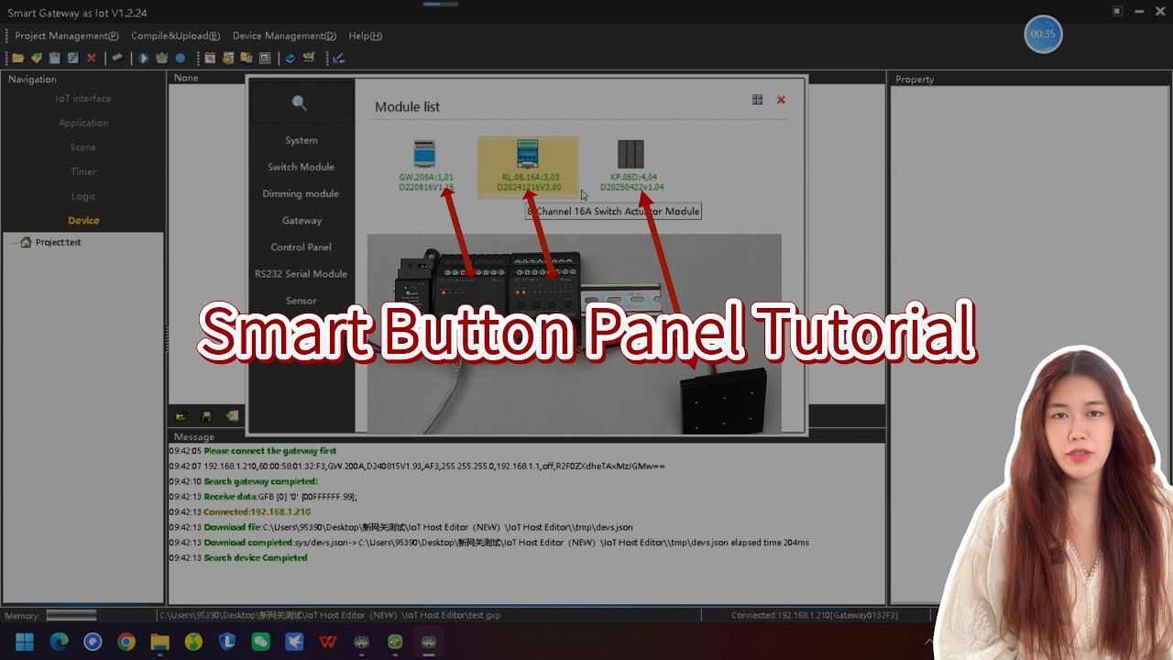The image size is (1173, 660).
Task: Open the Compile&Upload menu
Action: coord(175,36)
